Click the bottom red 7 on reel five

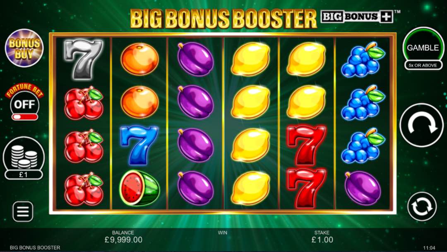coord(306,188)
